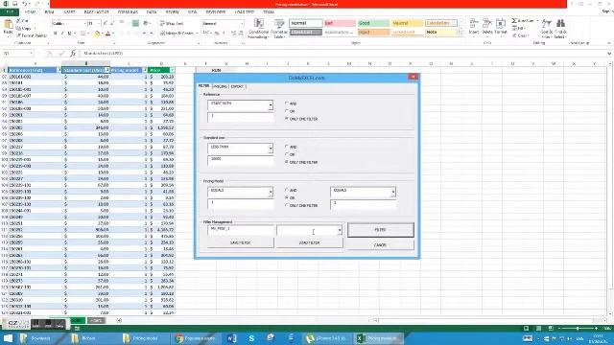The height and width of the screenshot is (345, 614).
Task: Click the Insert Function fx icon
Action: pos(73,54)
